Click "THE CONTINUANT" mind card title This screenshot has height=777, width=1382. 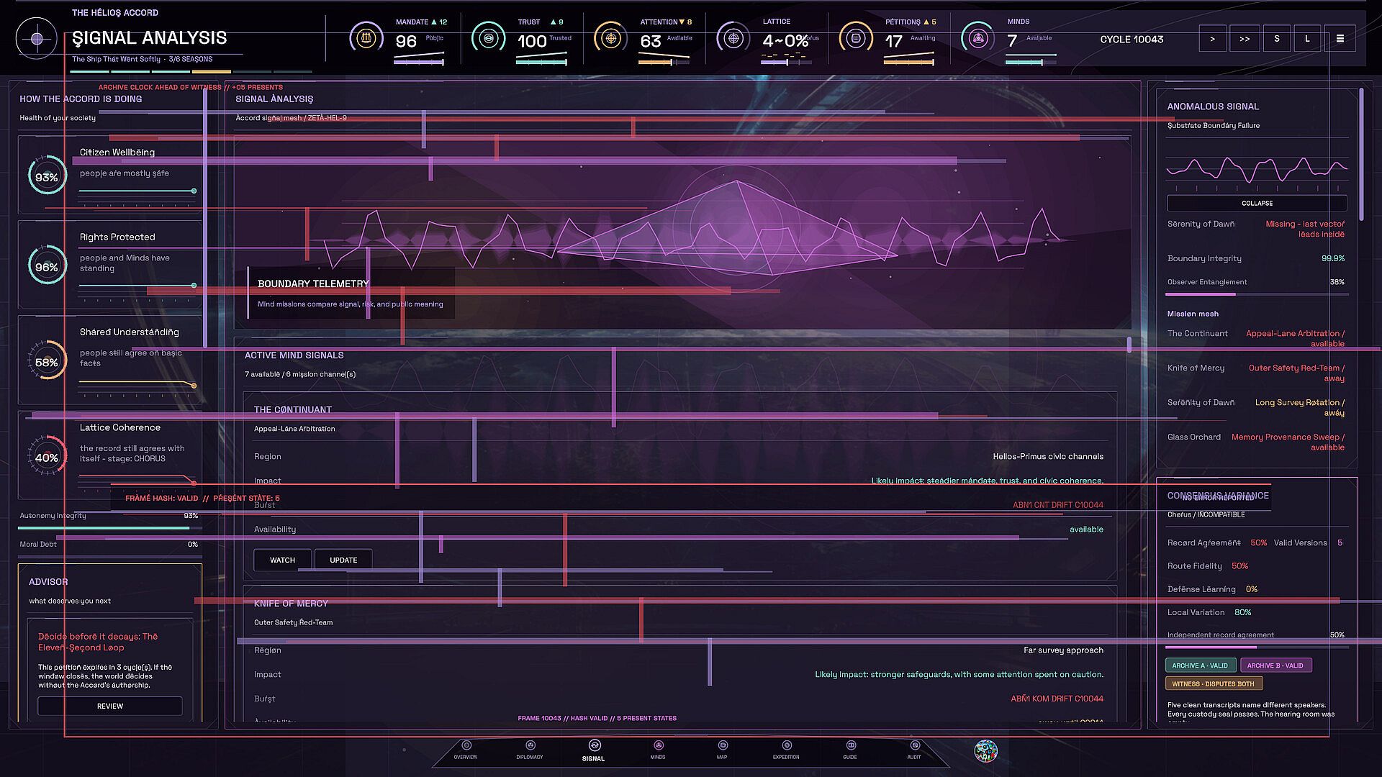[x=293, y=410]
